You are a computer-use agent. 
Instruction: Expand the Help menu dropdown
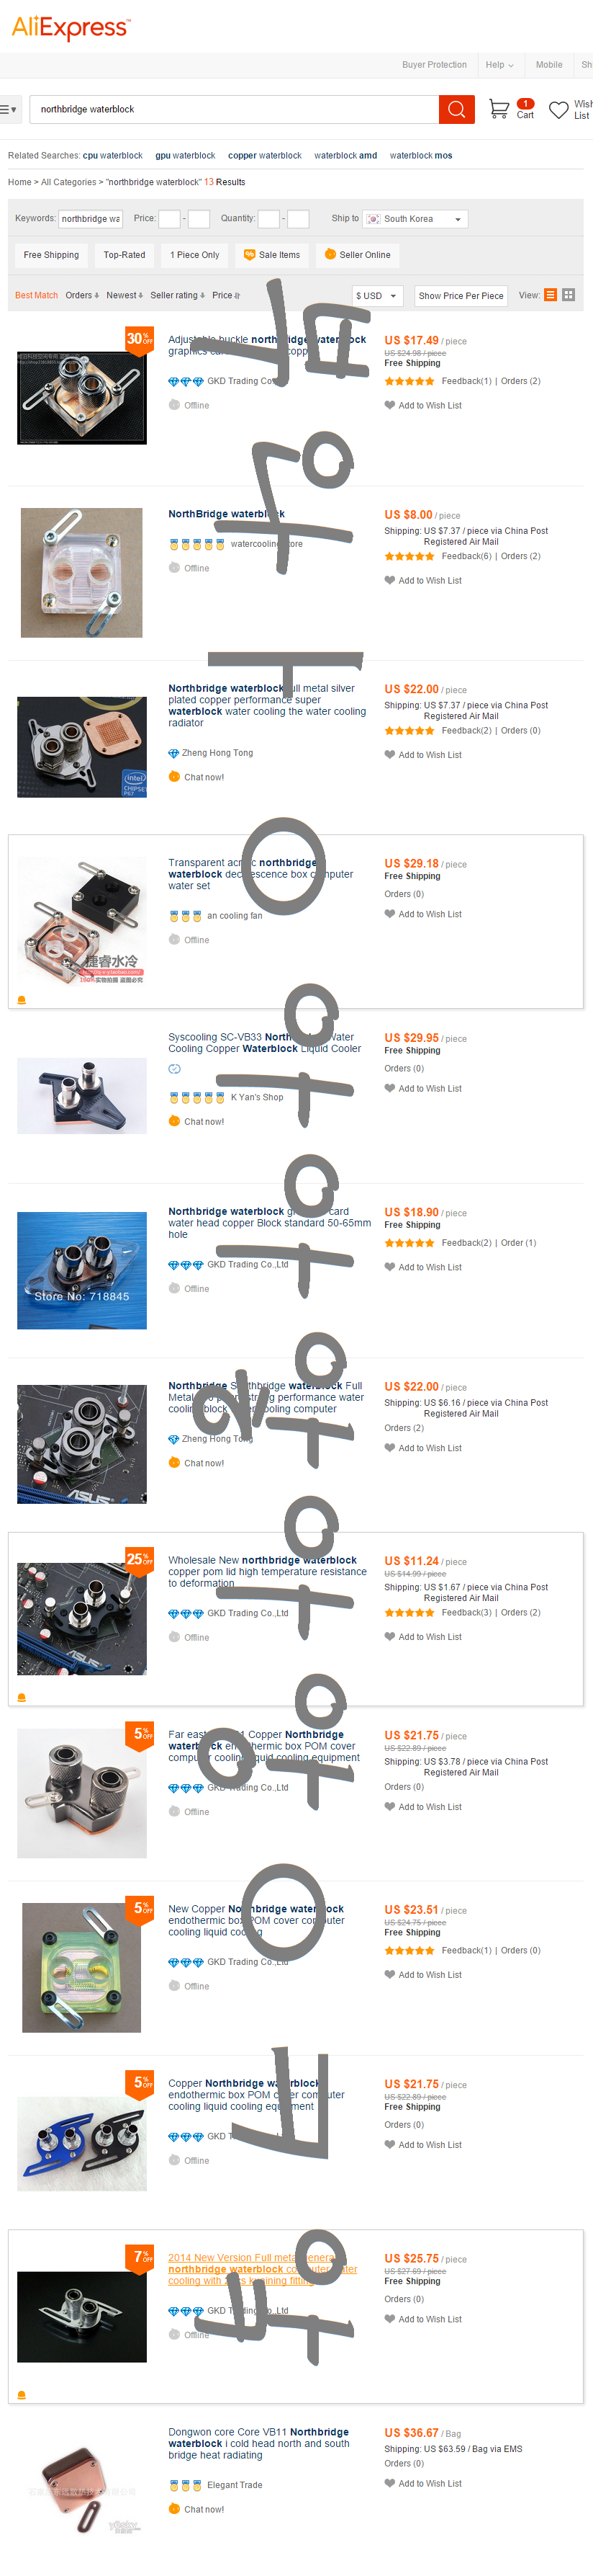point(499,65)
